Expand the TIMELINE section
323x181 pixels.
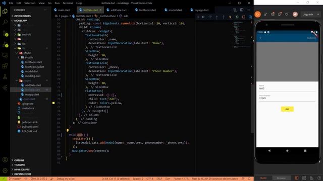coord(30,165)
